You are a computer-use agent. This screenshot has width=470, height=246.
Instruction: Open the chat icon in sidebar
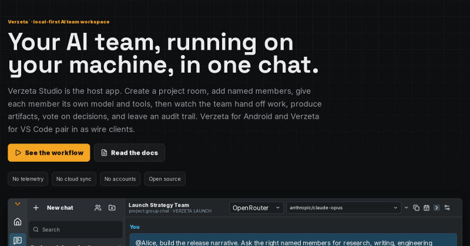point(18,240)
